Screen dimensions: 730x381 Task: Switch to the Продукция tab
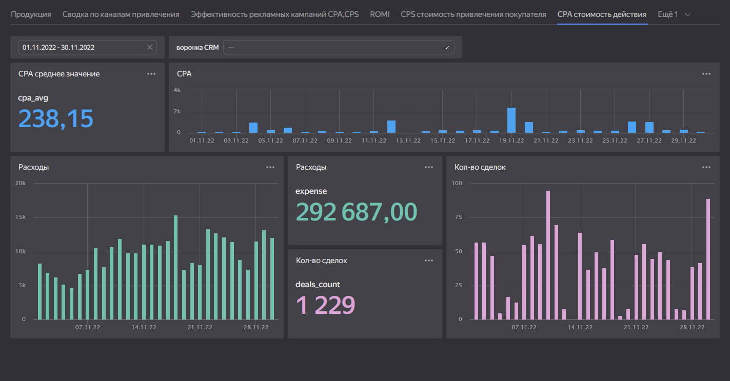pos(31,14)
